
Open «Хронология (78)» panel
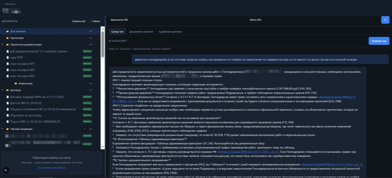(x=119, y=20)
